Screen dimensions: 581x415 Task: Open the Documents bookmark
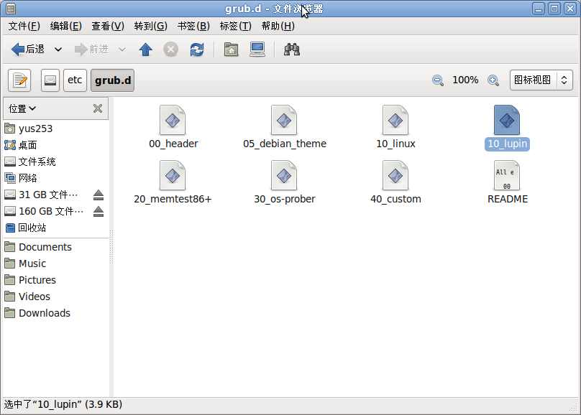pos(55,247)
